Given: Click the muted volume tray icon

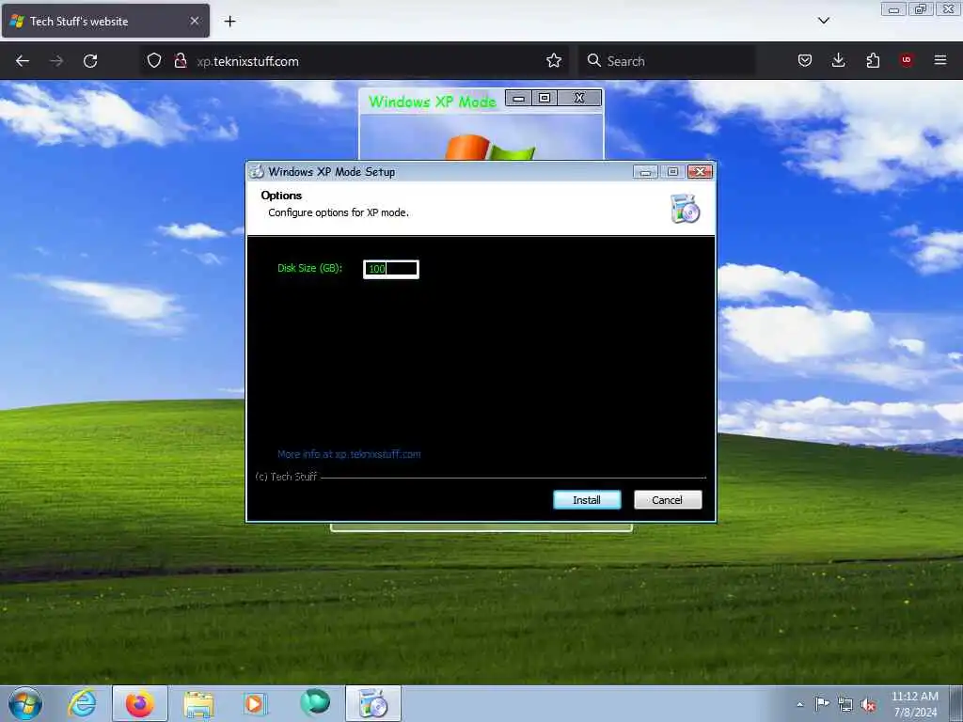Looking at the screenshot, I should (x=868, y=705).
